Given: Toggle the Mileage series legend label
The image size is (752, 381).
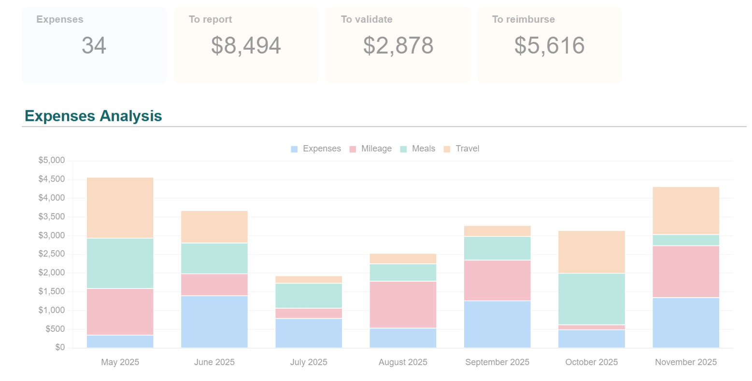Looking at the screenshot, I should point(376,149).
